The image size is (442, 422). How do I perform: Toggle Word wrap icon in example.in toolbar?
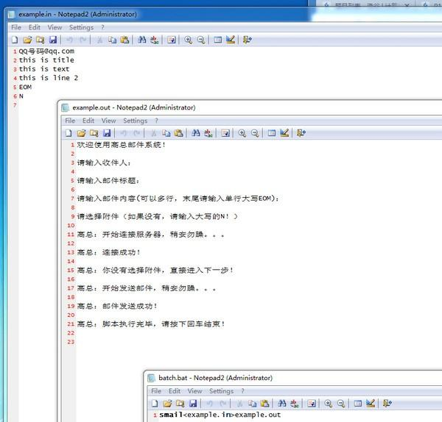[x=172, y=40]
